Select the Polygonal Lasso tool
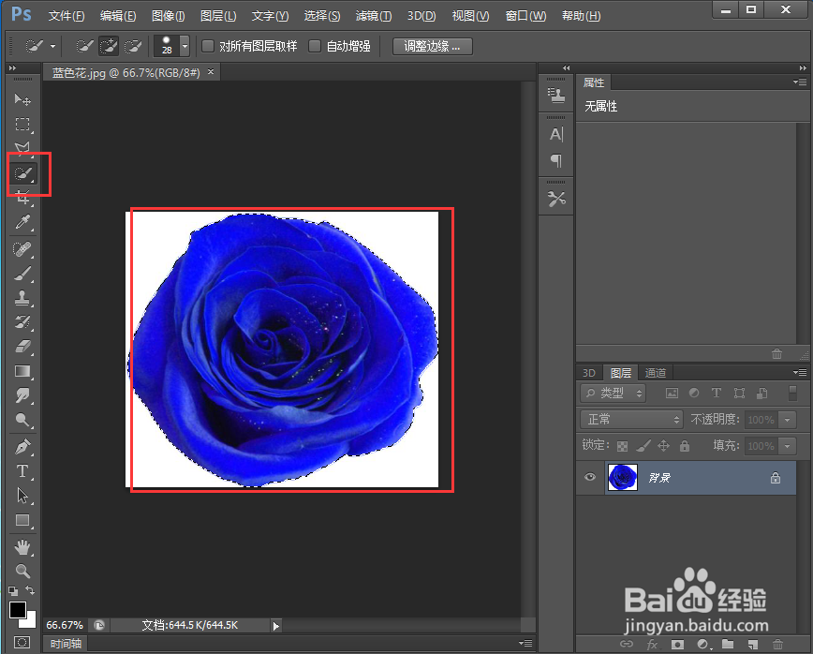Screen dimensions: 813x654 pos(22,148)
